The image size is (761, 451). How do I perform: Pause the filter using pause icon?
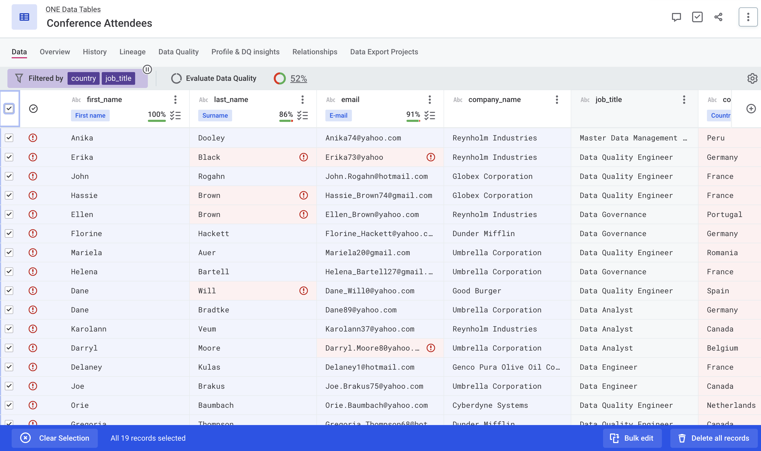[x=147, y=70]
